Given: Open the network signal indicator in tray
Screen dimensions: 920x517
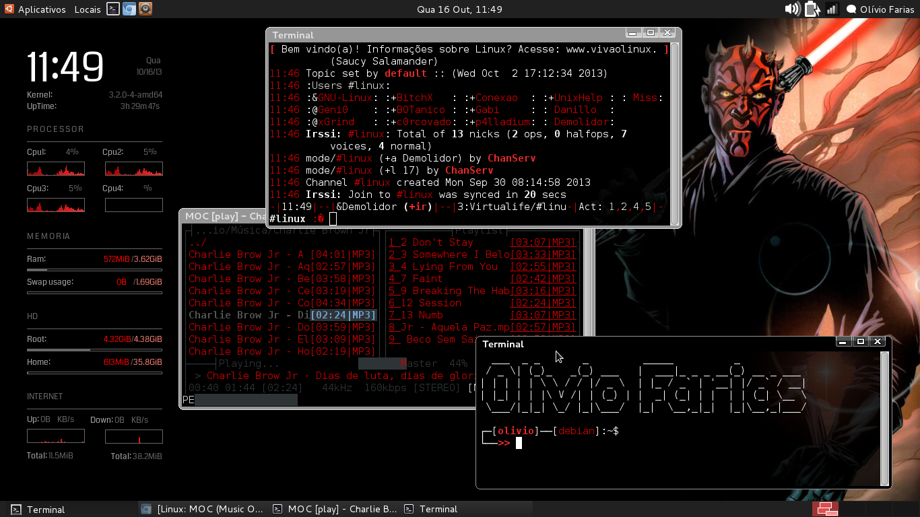Looking at the screenshot, I should (832, 9).
